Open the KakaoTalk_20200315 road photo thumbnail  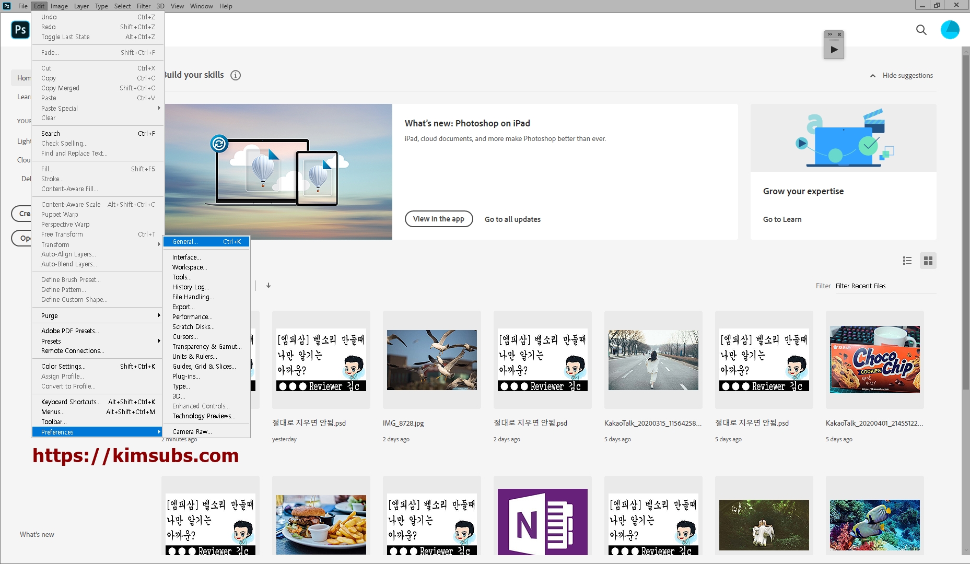click(x=653, y=360)
